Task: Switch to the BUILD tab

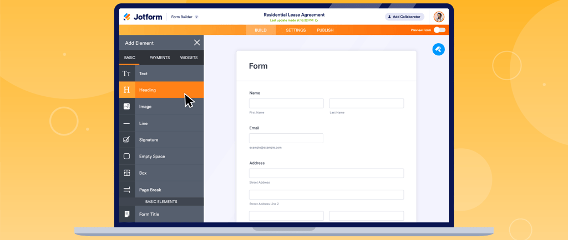Action: [261, 30]
